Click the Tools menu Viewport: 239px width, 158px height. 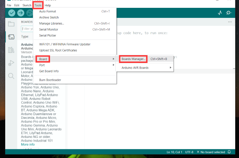click(38, 5)
